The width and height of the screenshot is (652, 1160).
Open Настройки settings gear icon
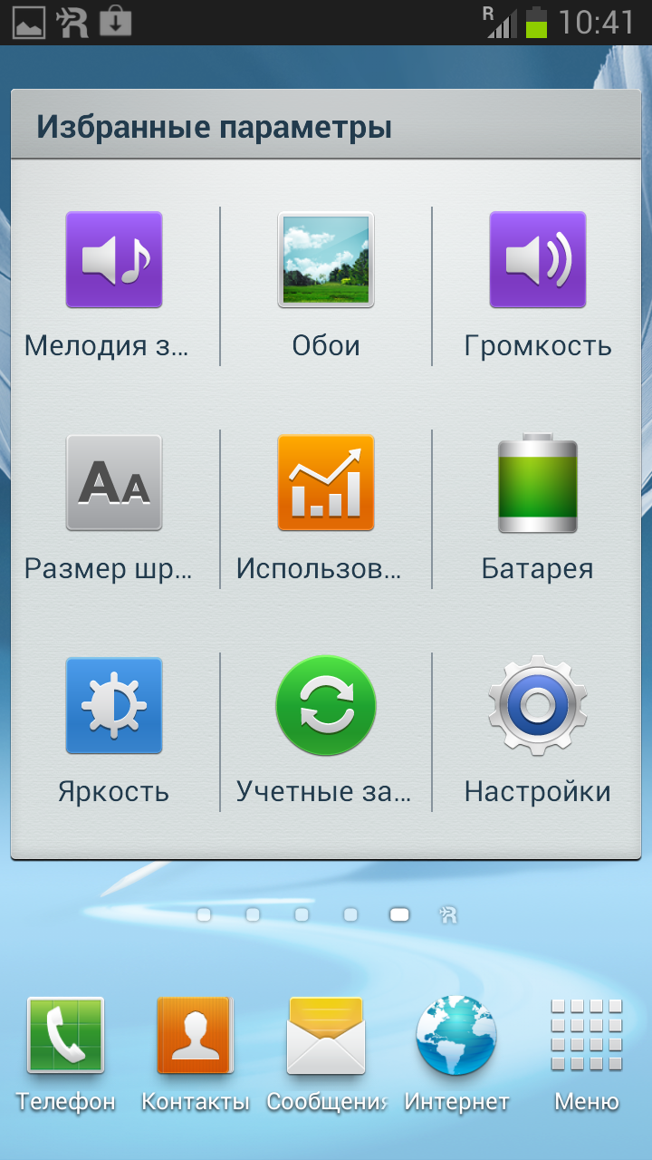[538, 706]
